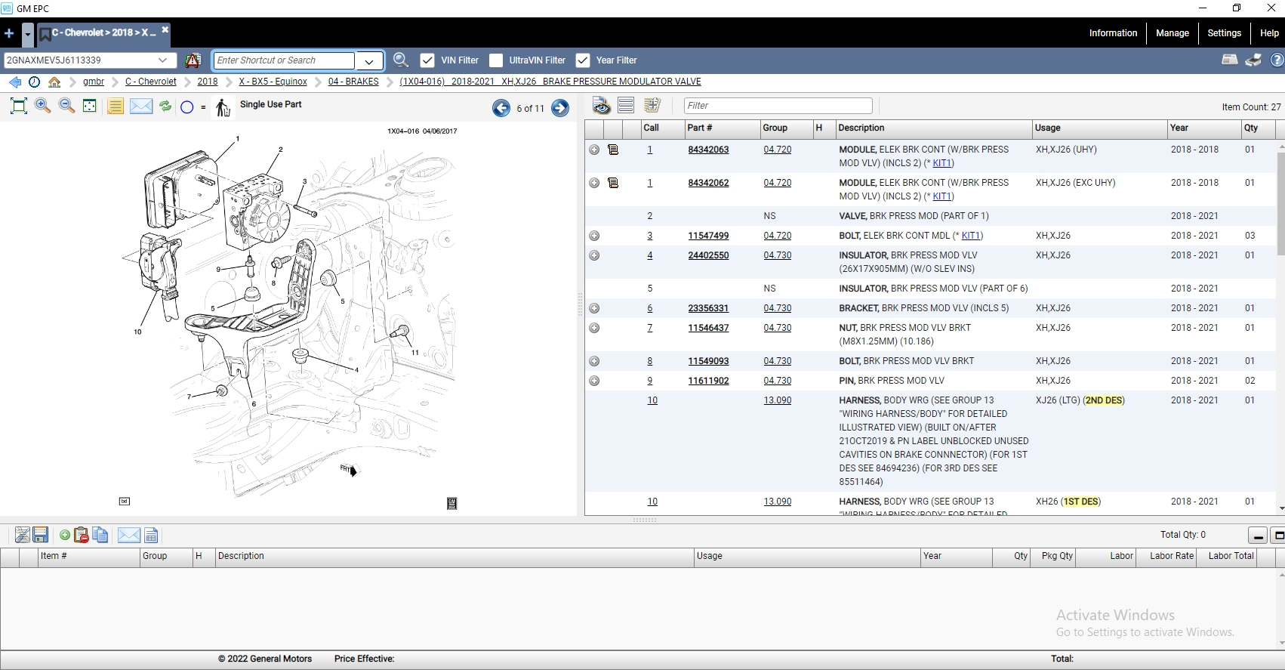The image size is (1285, 670).
Task: Open the VIN number dropdown
Action: click(x=162, y=60)
